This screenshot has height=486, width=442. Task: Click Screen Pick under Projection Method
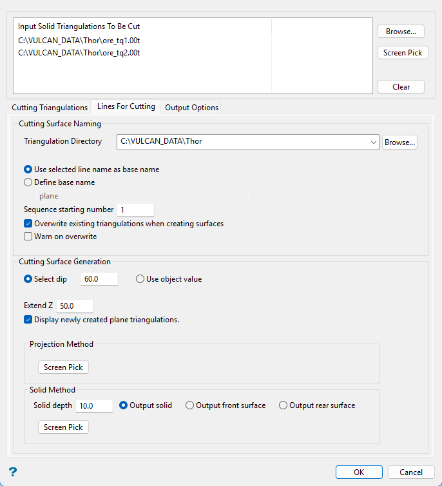pos(63,367)
